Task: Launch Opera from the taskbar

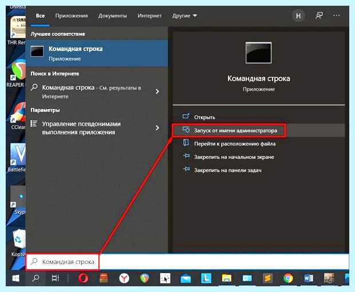Action: tap(83, 278)
